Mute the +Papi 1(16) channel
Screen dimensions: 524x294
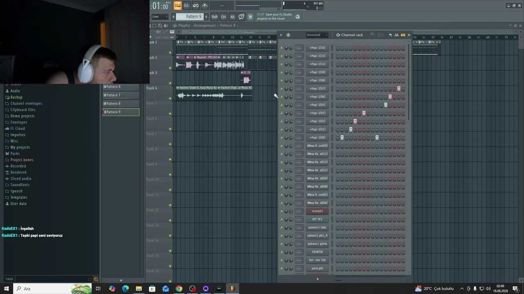(282, 48)
